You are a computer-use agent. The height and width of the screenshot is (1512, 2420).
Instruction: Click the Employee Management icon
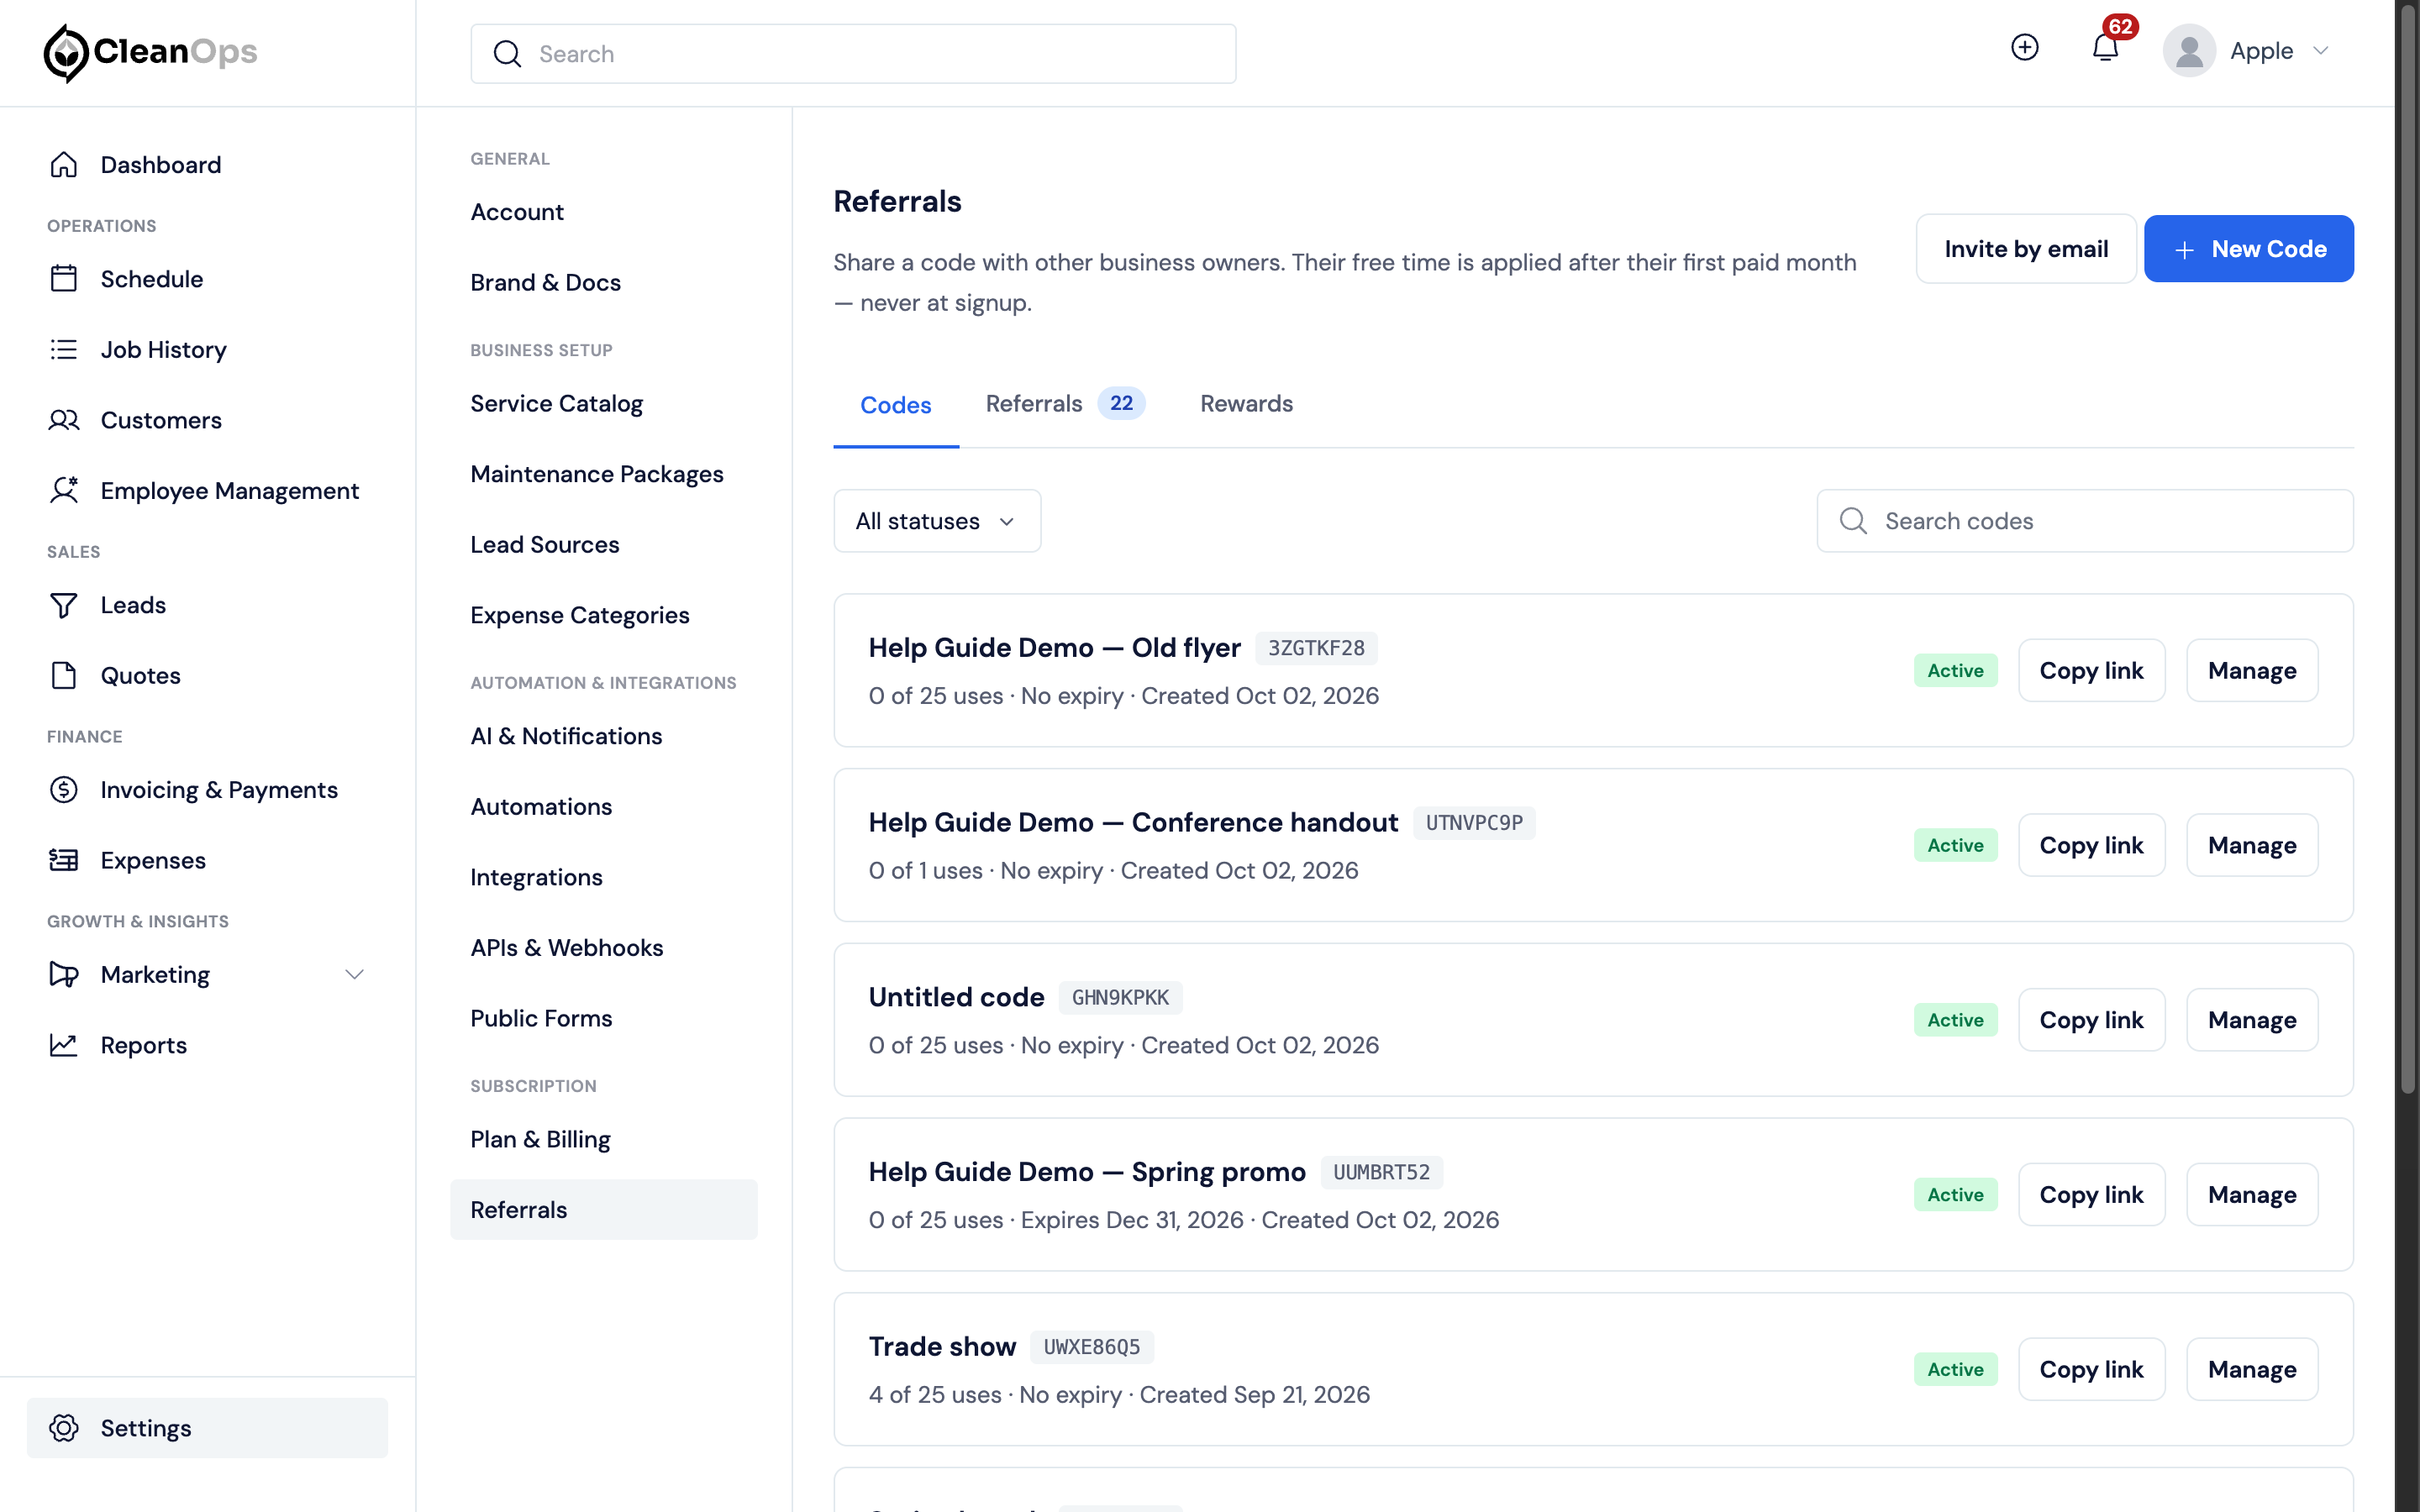coord(64,491)
